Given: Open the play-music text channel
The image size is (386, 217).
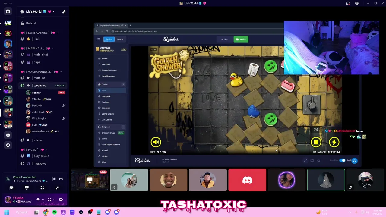Looking at the screenshot, I should point(42,156).
